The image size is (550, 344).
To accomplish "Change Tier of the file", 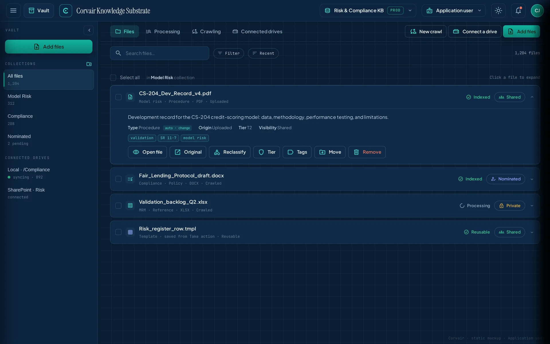I will tap(266, 152).
